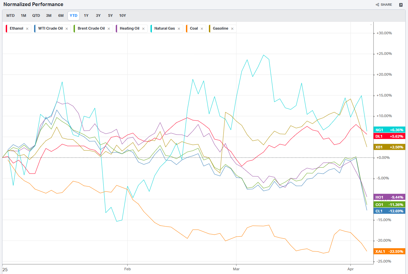Select the YTD range tab
Viewport: 408px width, 274px height.
[x=74, y=15]
